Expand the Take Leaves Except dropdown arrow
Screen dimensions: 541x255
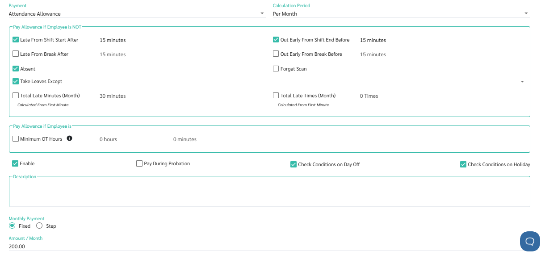tap(522, 82)
